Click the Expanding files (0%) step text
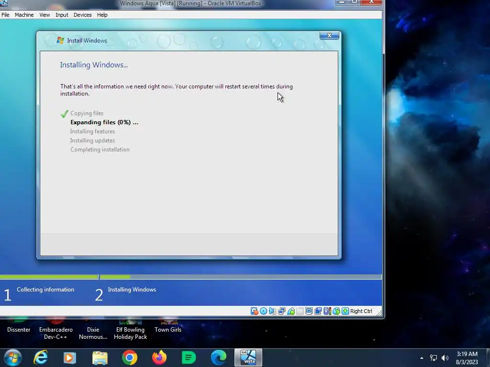 pos(104,122)
